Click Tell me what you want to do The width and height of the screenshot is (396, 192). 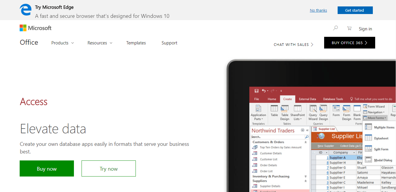click(x=371, y=99)
